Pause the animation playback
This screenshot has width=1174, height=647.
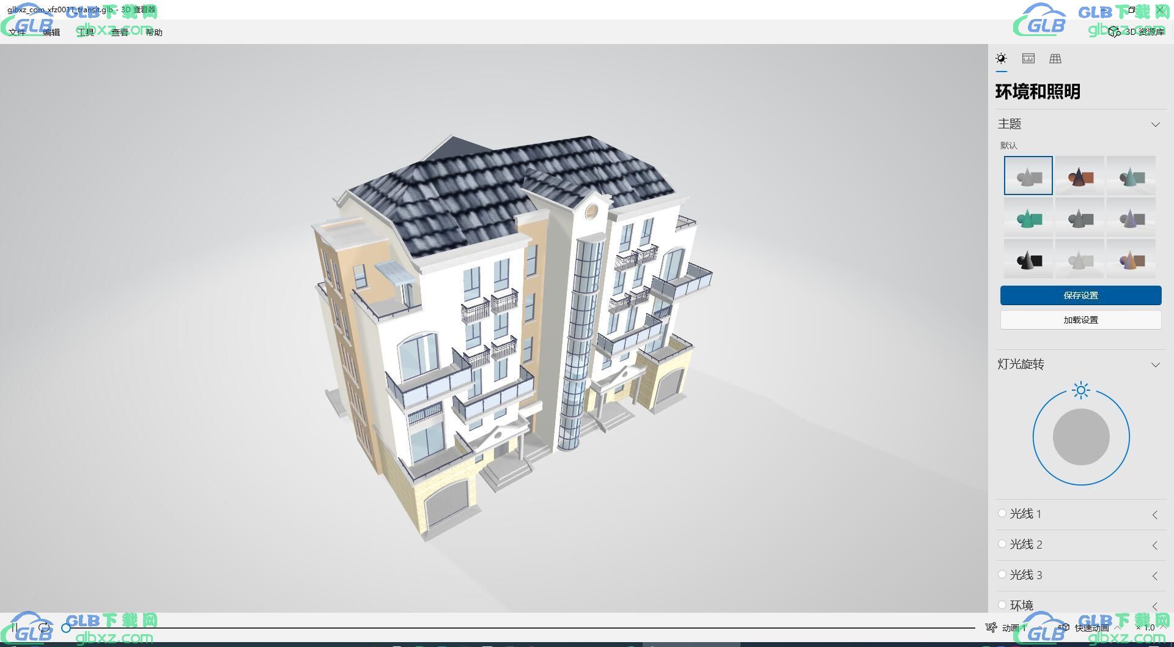[x=15, y=627]
